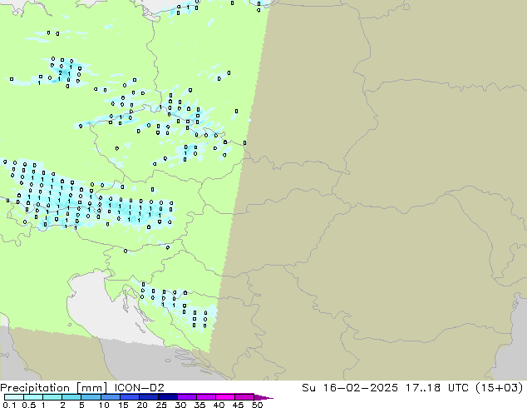
Task: Click the 25–30 mm legend swatch
Action: point(167,397)
